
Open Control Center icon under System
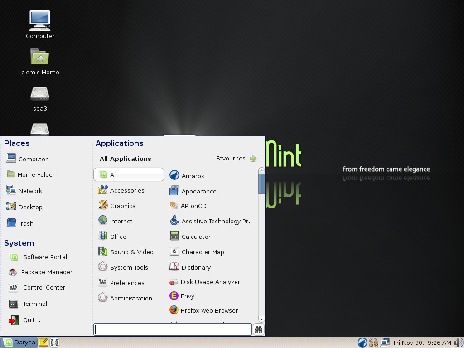pyautogui.click(x=13, y=288)
